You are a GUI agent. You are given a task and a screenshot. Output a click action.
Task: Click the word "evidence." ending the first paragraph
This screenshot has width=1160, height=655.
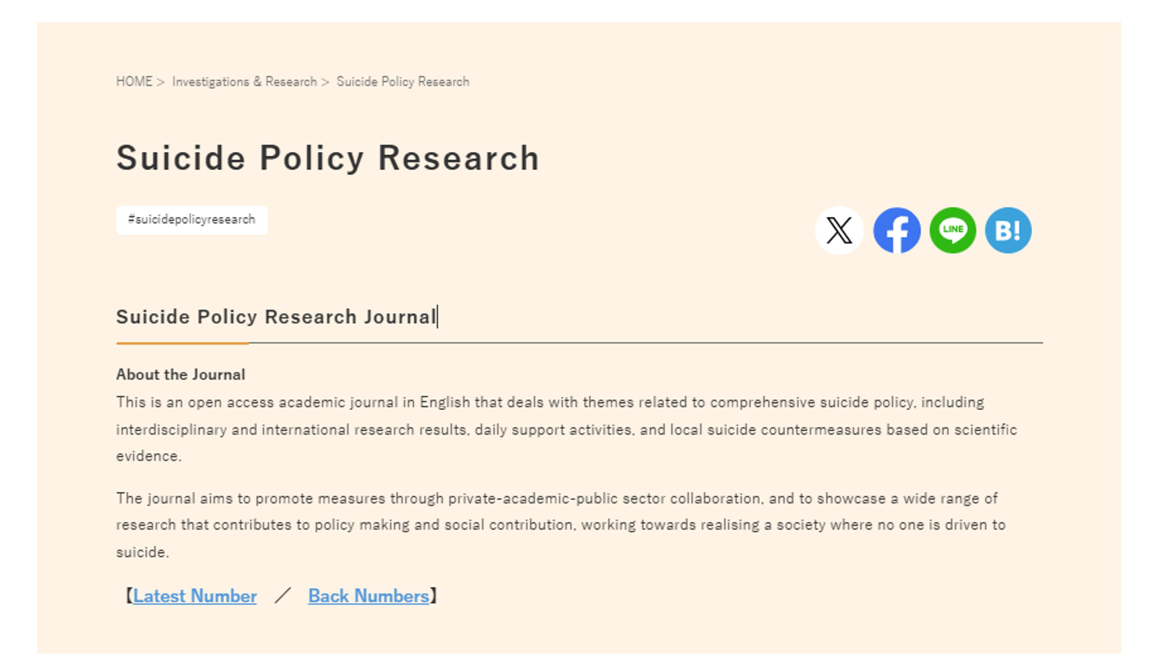[149, 456]
